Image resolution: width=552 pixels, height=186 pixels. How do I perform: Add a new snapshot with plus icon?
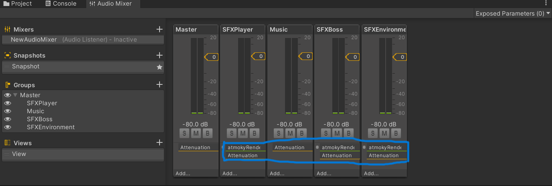pyautogui.click(x=160, y=55)
